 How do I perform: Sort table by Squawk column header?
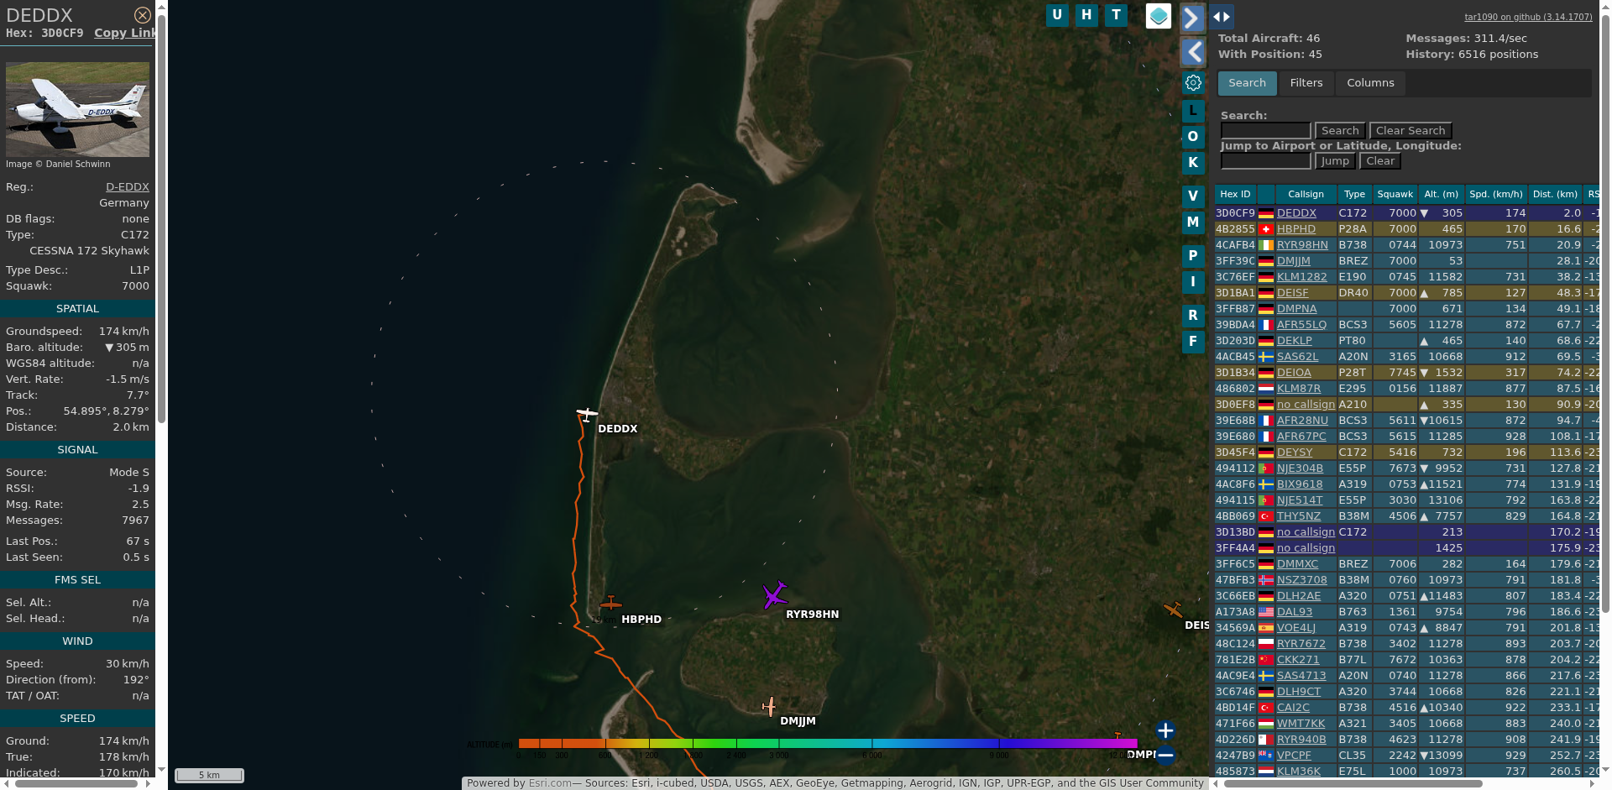coord(1395,194)
